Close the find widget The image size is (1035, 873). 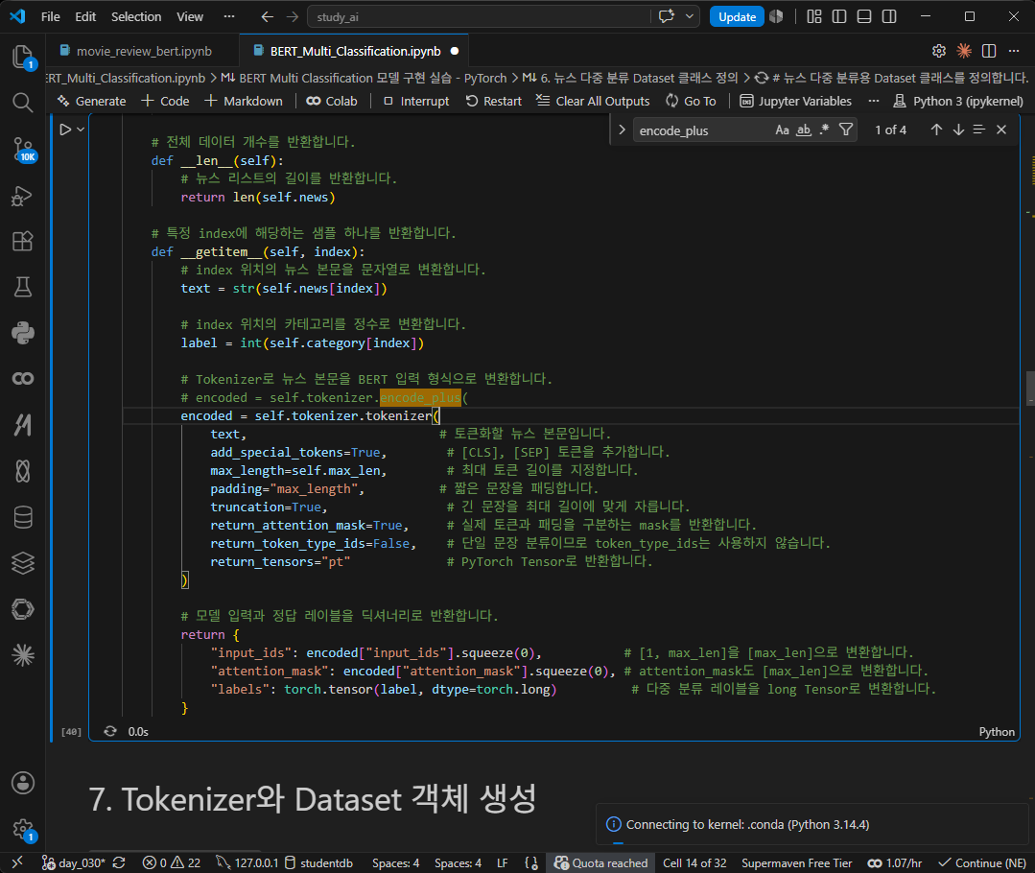coord(1001,130)
